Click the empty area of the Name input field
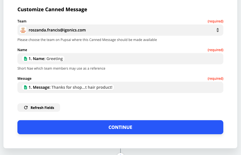This screenshot has height=155, width=241. (143, 59)
